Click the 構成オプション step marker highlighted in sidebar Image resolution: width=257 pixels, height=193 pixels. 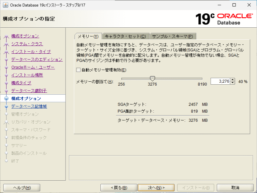pos(6,98)
